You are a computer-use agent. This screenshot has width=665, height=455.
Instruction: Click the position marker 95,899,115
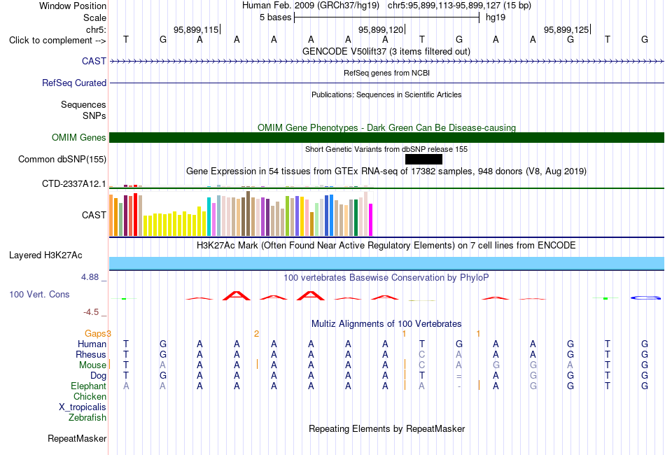tap(196, 29)
